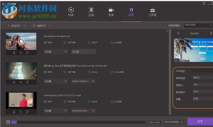Click the ScreenCapture video thumbnail
213x127 pixels.
[x=21, y=100]
